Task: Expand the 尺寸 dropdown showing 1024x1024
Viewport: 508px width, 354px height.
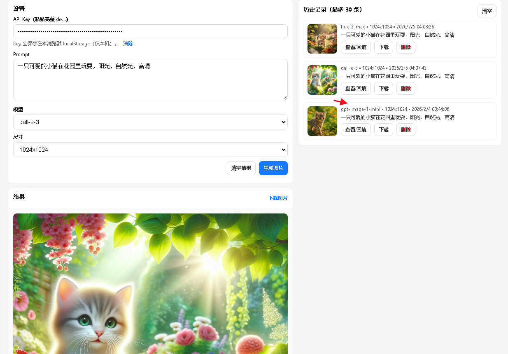Action: [x=150, y=150]
